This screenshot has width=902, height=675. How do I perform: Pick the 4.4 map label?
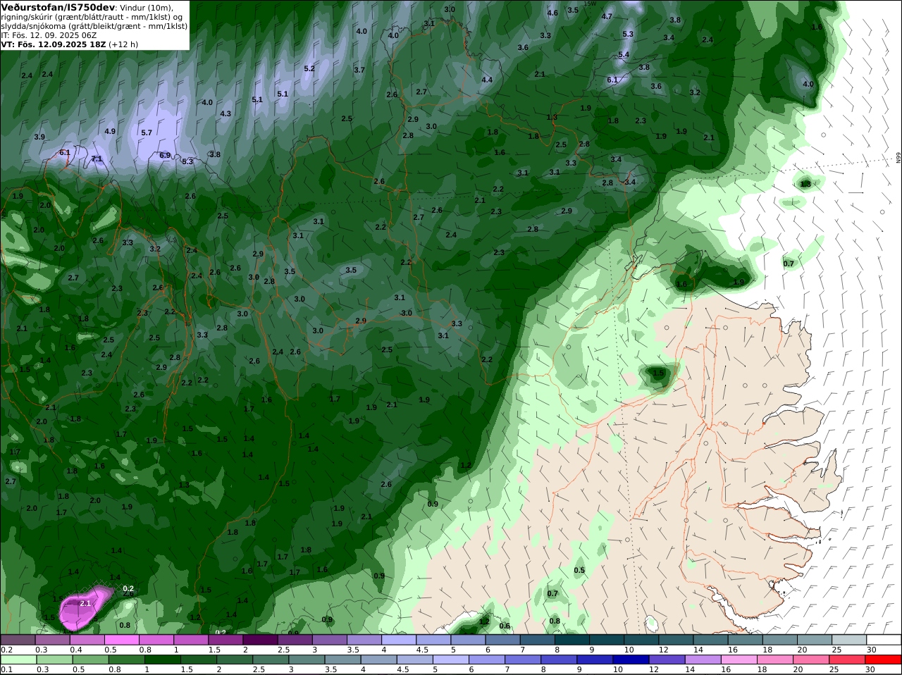coord(487,80)
